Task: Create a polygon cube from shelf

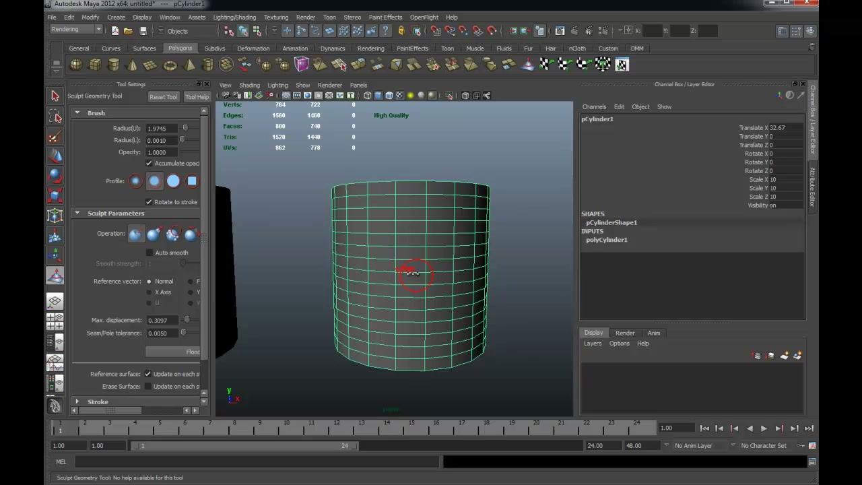Action: [x=95, y=65]
